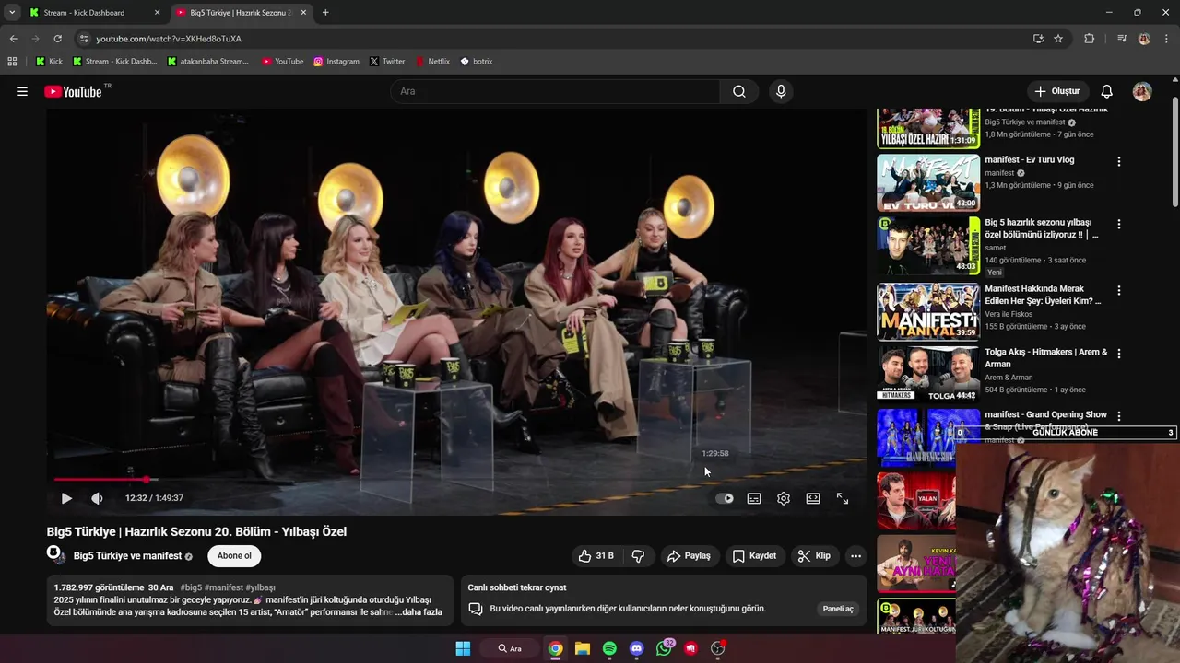Open Windows Start menu
This screenshot has width=1180, height=663.
[463, 648]
